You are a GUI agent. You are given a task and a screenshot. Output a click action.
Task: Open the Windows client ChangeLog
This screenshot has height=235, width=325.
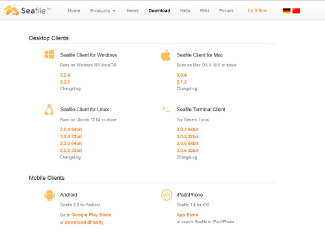click(x=70, y=89)
